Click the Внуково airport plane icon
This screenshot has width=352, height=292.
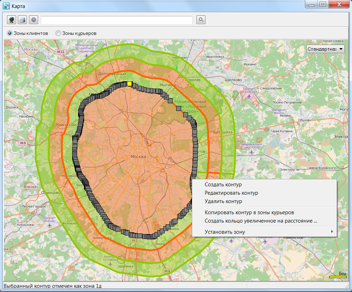(50, 225)
